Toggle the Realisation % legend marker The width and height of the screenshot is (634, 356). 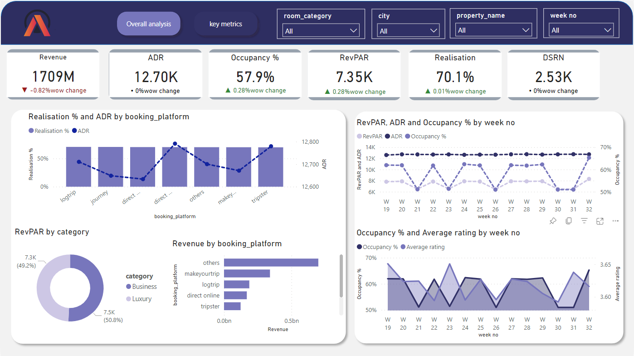[x=31, y=131]
